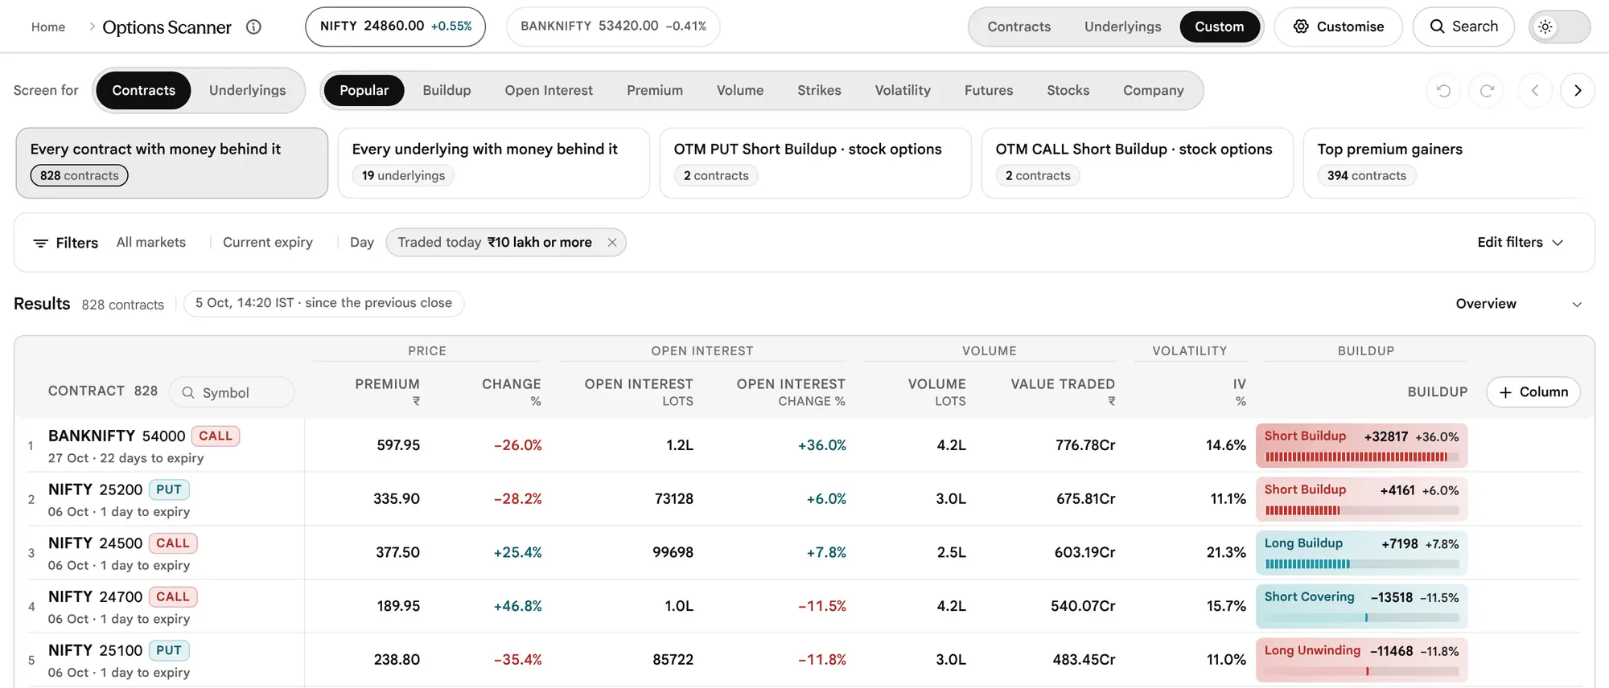Toggle the light/dark theme switch
The height and width of the screenshot is (688, 1609).
(x=1559, y=27)
